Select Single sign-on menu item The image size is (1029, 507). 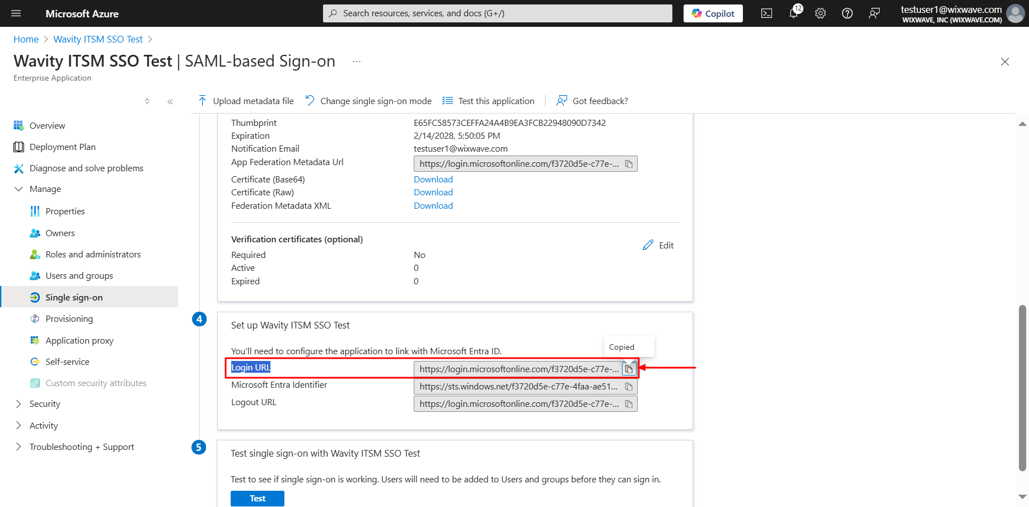click(x=90, y=297)
